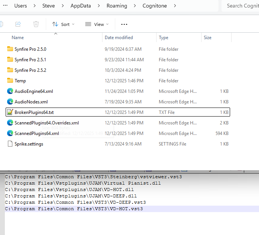Sort files by the Date modified column
Viewport: 259px width, 235px height.
click(x=119, y=38)
